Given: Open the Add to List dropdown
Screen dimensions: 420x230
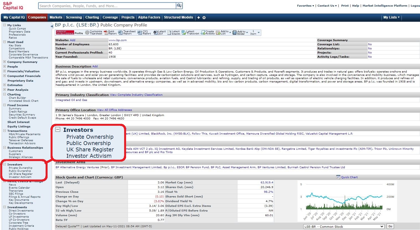Looking at the screenshot, I should (230, 33).
